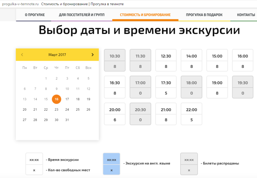
Task: Select the 21:00 time slot
Action: tap(166, 114)
